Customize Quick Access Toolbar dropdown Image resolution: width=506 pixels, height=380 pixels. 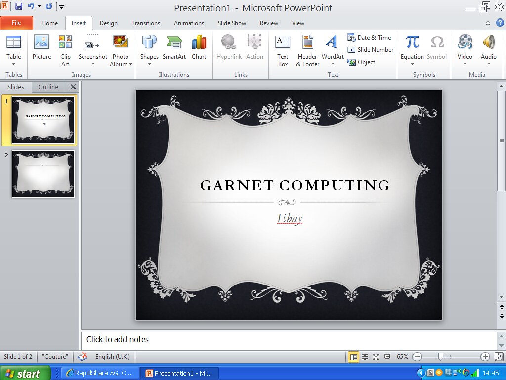point(61,7)
